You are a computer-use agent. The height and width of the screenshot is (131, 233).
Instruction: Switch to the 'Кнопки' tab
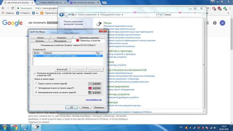click(x=40, y=38)
